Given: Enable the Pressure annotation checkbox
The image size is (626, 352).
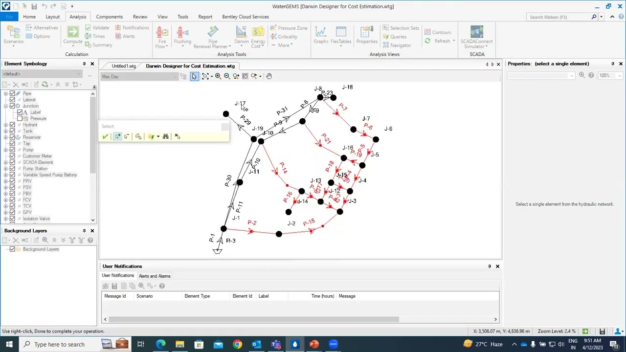Looking at the screenshot, I should point(20,119).
